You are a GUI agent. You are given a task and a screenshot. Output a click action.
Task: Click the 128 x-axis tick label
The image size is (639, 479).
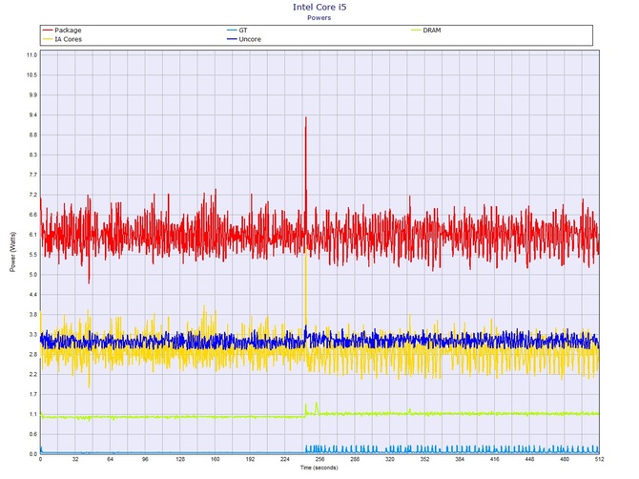180,459
